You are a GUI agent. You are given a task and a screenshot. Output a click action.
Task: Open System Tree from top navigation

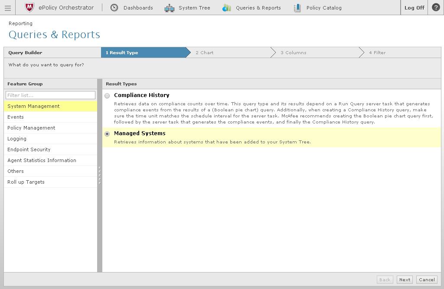pos(194,8)
